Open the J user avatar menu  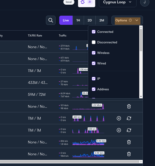145,2
